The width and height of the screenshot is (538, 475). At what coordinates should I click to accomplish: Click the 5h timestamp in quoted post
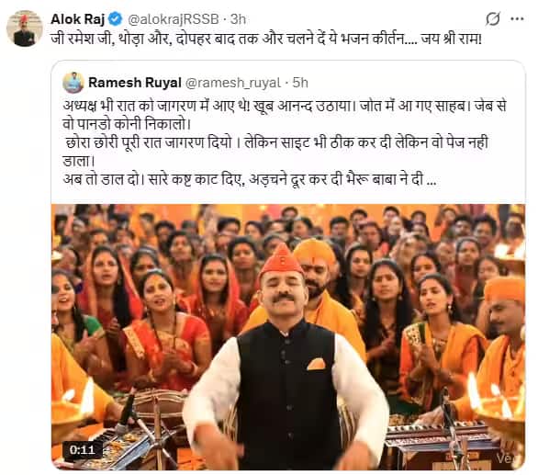click(300, 83)
